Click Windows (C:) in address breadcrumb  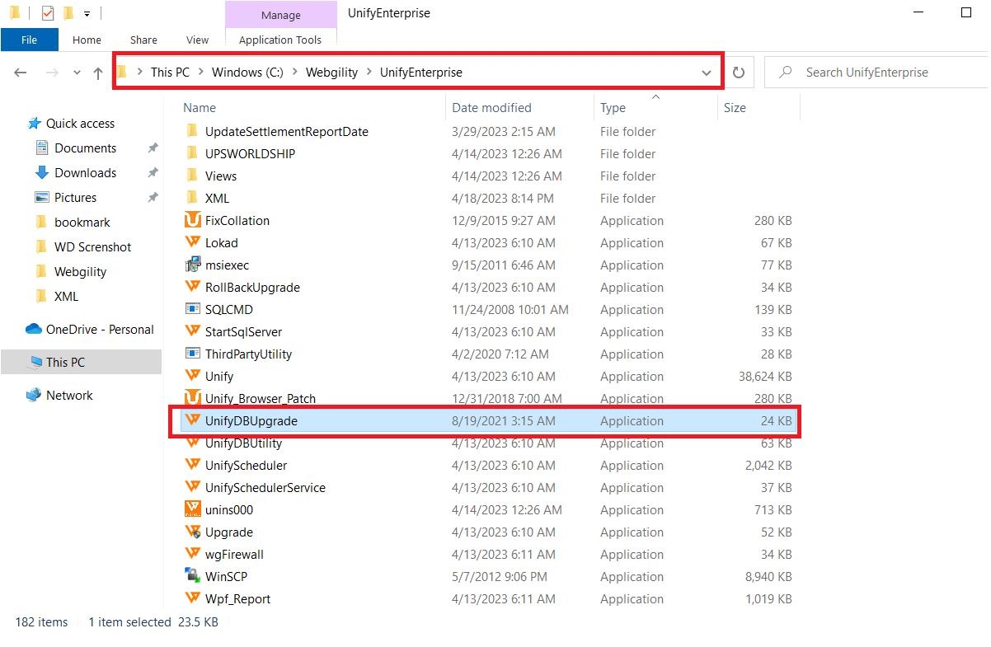247,73
